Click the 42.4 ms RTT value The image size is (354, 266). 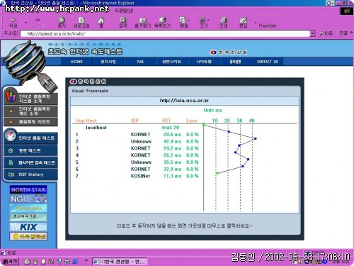point(172,141)
